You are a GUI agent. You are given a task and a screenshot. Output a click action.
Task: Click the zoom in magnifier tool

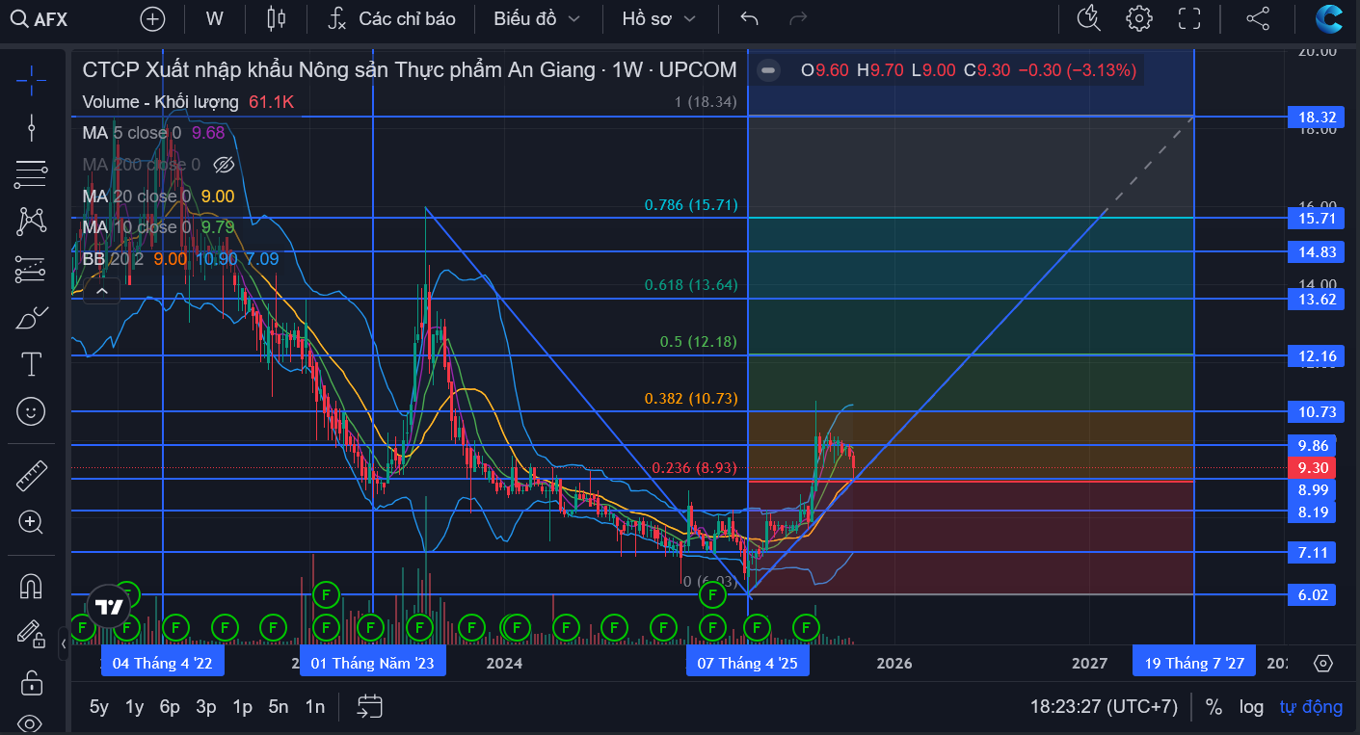(x=31, y=523)
